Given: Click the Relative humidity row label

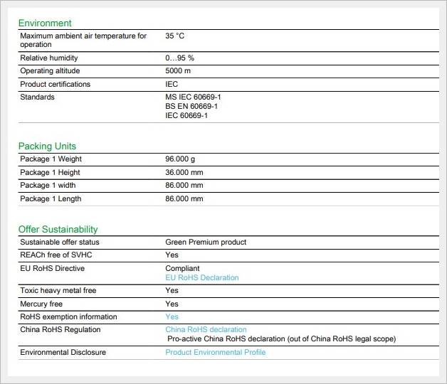Looking at the screenshot, I should [49, 58].
